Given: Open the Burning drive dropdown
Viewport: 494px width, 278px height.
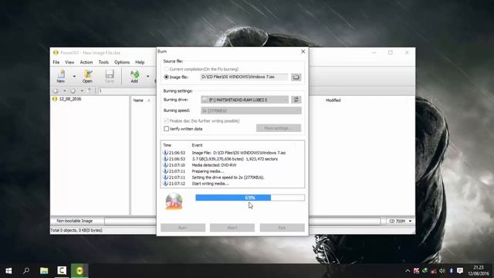Looking at the screenshot, I should point(245,100).
